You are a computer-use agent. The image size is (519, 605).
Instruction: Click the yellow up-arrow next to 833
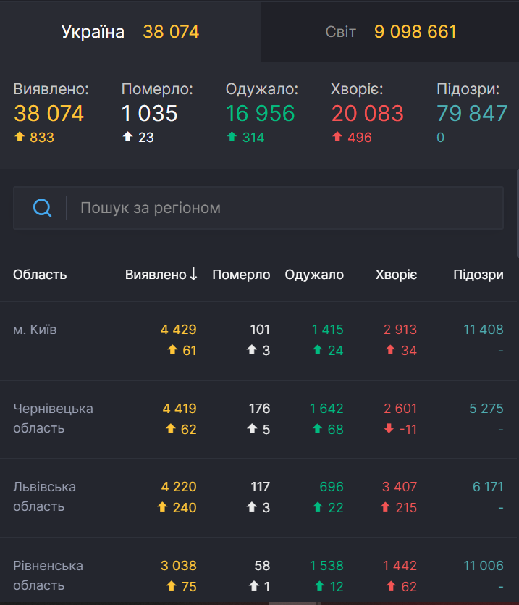(19, 137)
